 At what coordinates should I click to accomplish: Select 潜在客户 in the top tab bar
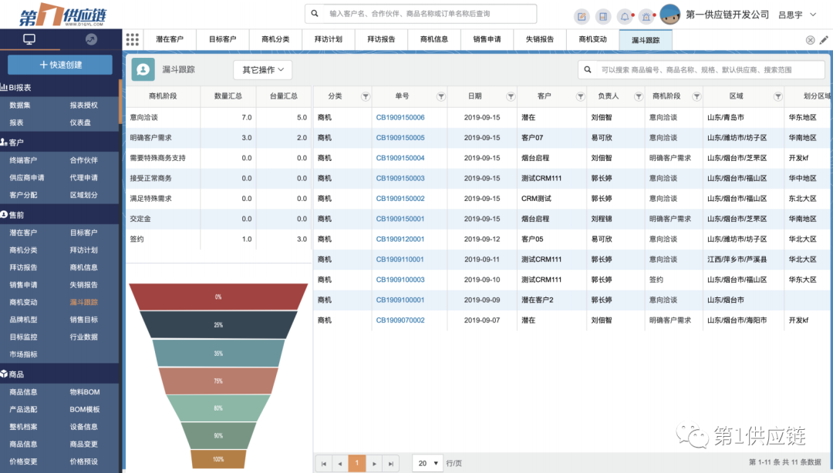170,39
